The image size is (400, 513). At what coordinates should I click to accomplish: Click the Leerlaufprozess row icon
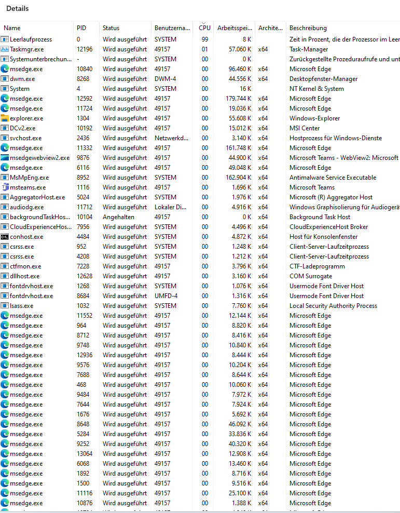click(x=5, y=39)
